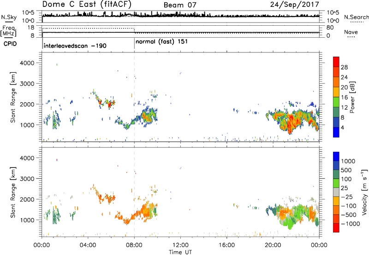
Task: Click 'Slant Range [km]' label of velocity panel
Action: tap(13, 192)
